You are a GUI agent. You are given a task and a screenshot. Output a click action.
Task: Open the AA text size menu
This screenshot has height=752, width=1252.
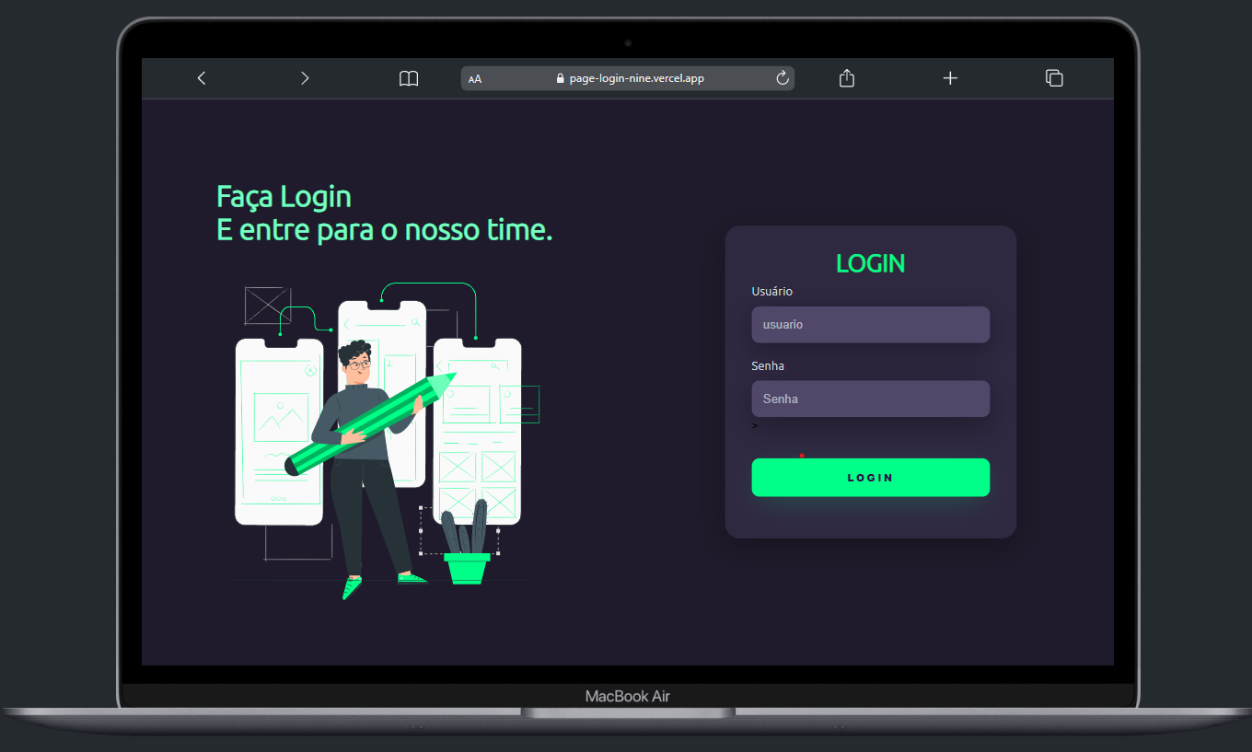(475, 79)
